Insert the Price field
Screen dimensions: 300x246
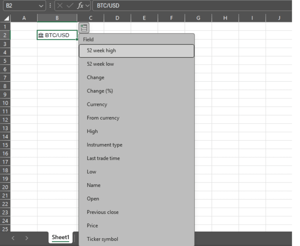pos(92,225)
